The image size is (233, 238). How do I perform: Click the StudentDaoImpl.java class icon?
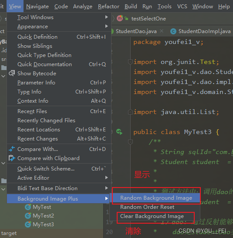coord(173,31)
